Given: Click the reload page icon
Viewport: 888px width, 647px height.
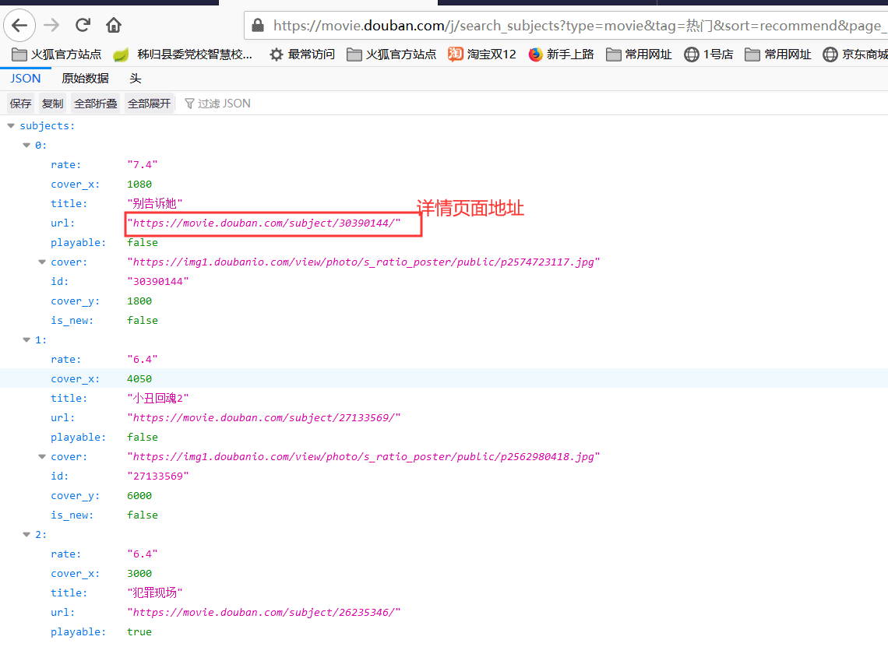Looking at the screenshot, I should 83,24.
